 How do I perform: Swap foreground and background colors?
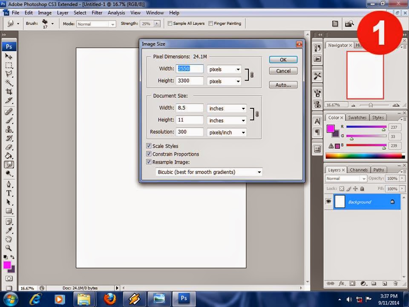[12, 257]
